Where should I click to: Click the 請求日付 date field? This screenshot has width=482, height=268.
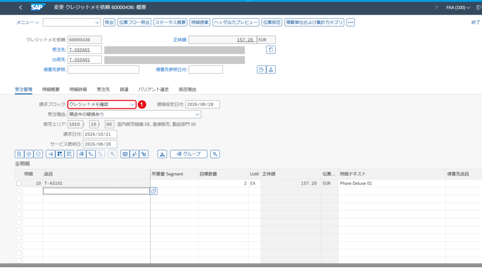(100, 134)
